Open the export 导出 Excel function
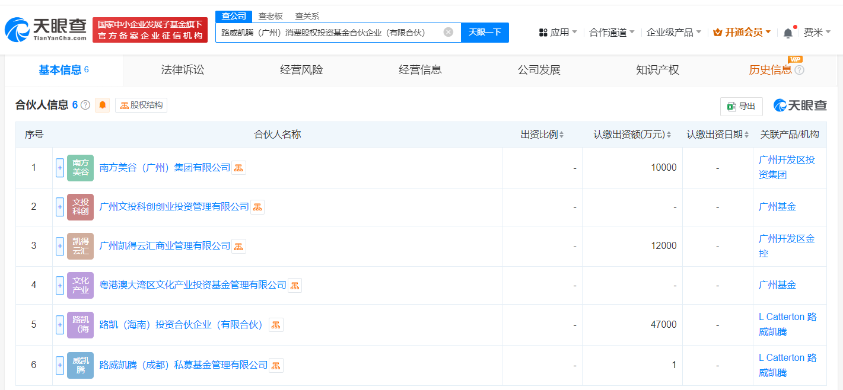 (740, 106)
